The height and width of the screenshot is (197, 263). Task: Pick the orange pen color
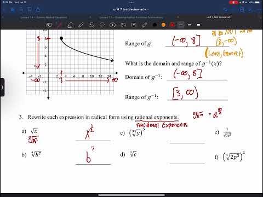coord(163,25)
